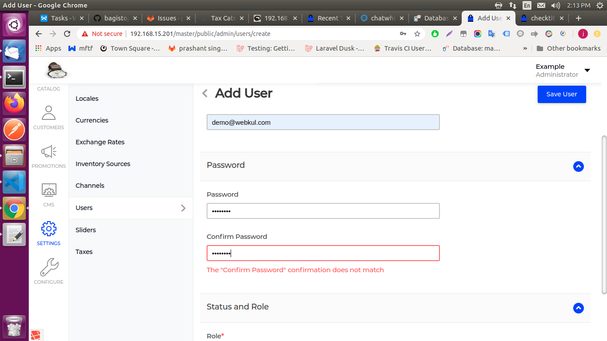Image resolution: width=607 pixels, height=341 pixels.
Task: Reload the page with the refresh icon
Action: point(67,33)
